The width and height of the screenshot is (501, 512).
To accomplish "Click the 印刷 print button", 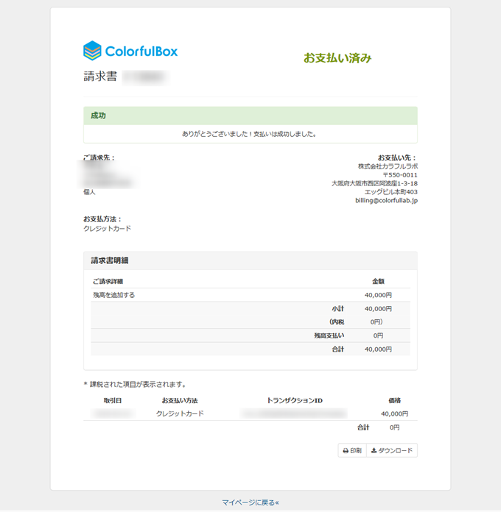I will click(x=352, y=451).
